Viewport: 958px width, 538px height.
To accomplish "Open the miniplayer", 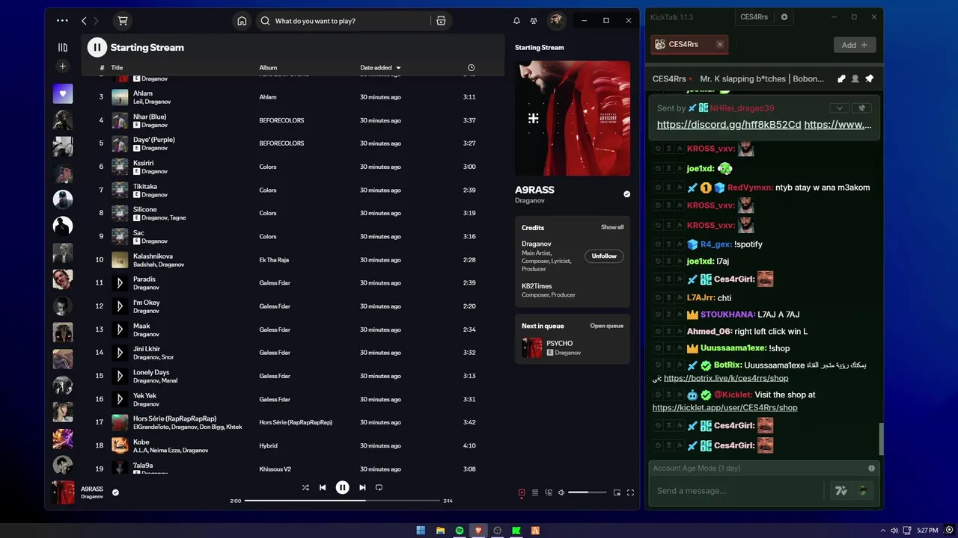I will point(617,492).
